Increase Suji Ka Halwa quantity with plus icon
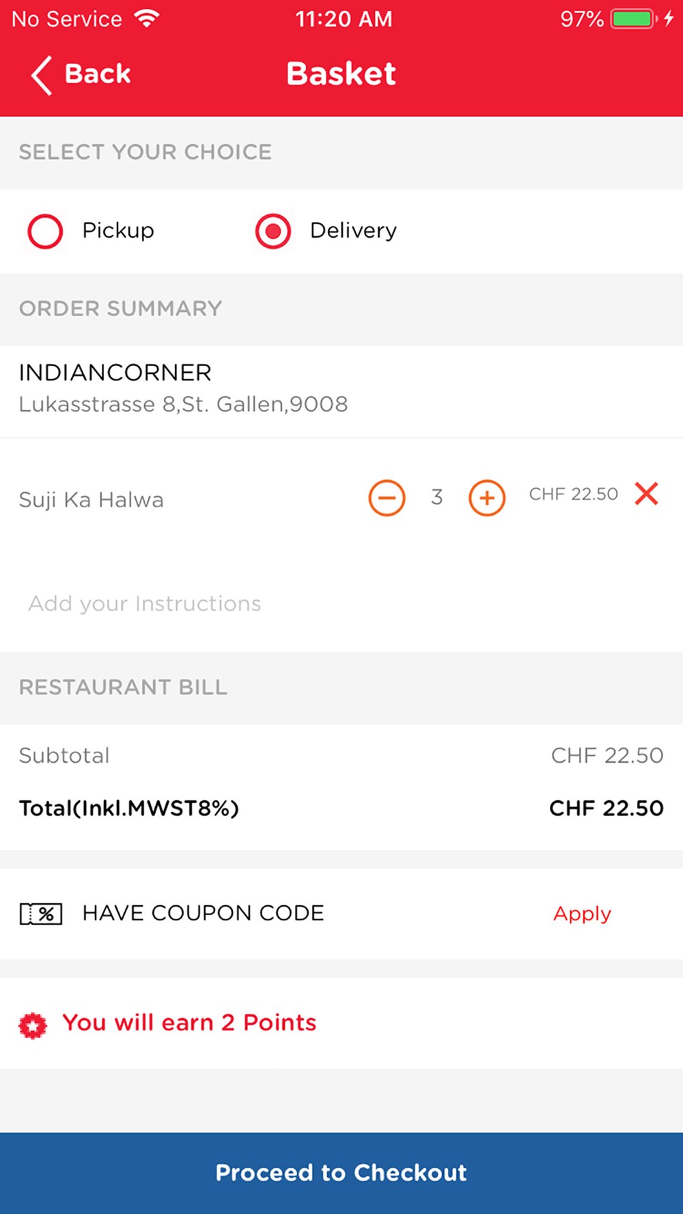The width and height of the screenshot is (683, 1214). (487, 497)
